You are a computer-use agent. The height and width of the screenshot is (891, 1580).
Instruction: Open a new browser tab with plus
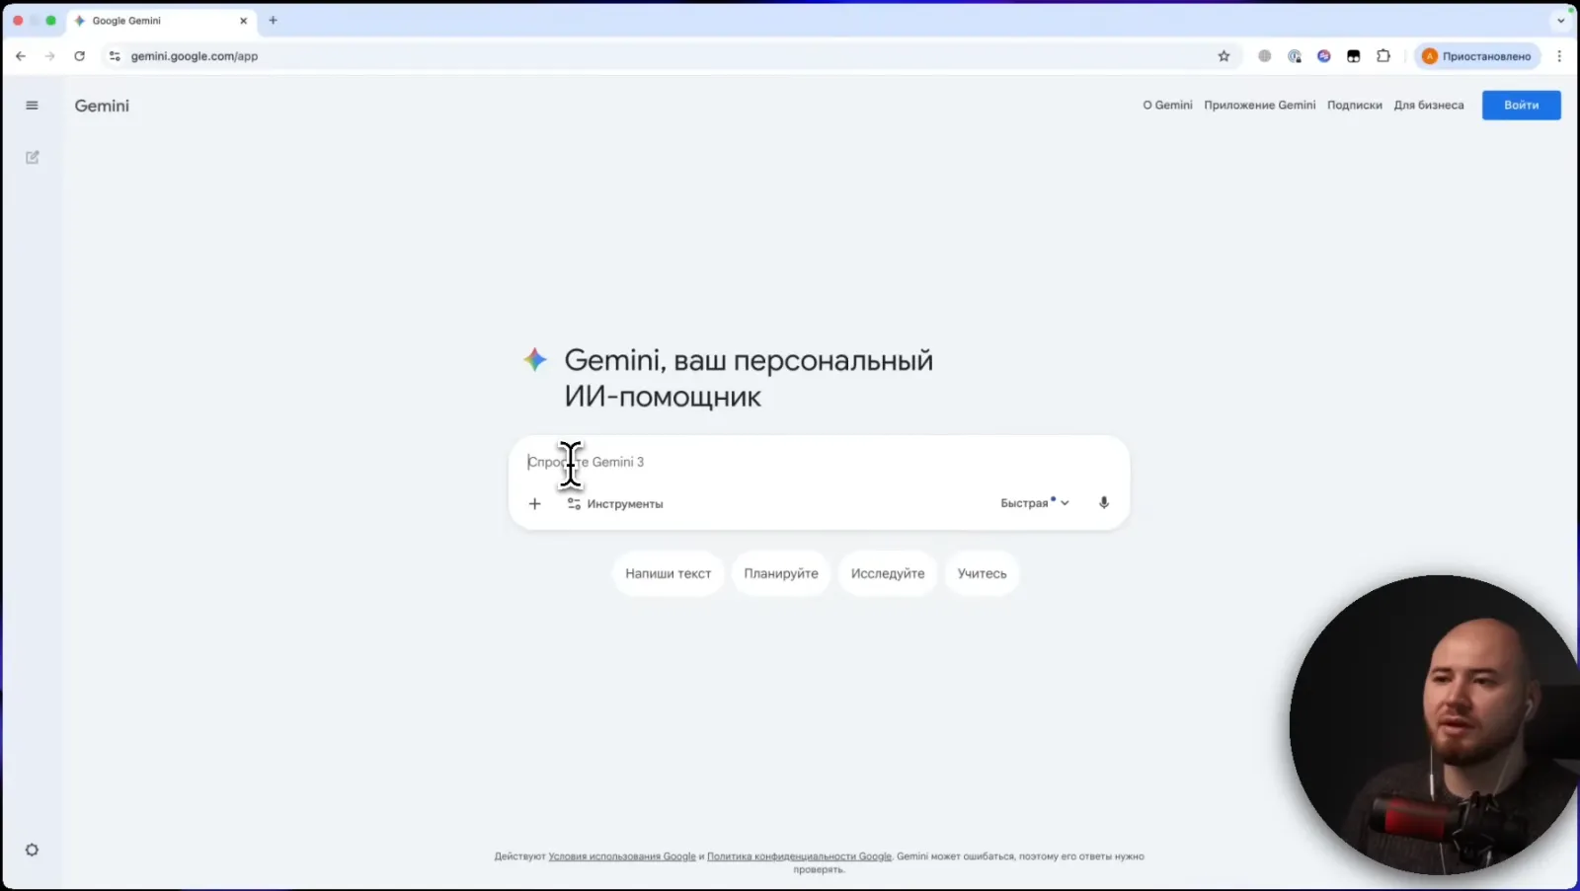[x=273, y=20]
